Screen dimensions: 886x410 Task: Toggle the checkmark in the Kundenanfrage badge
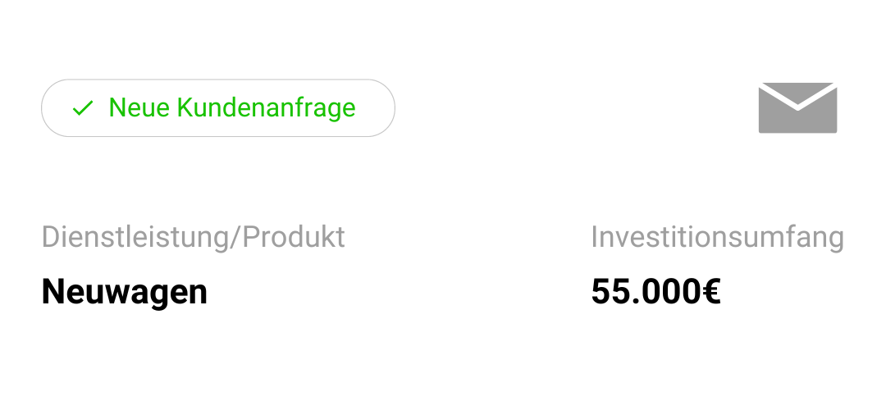[x=83, y=108]
